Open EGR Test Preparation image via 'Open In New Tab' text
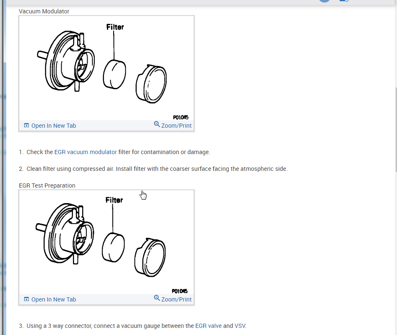The image size is (397, 335). (54, 299)
